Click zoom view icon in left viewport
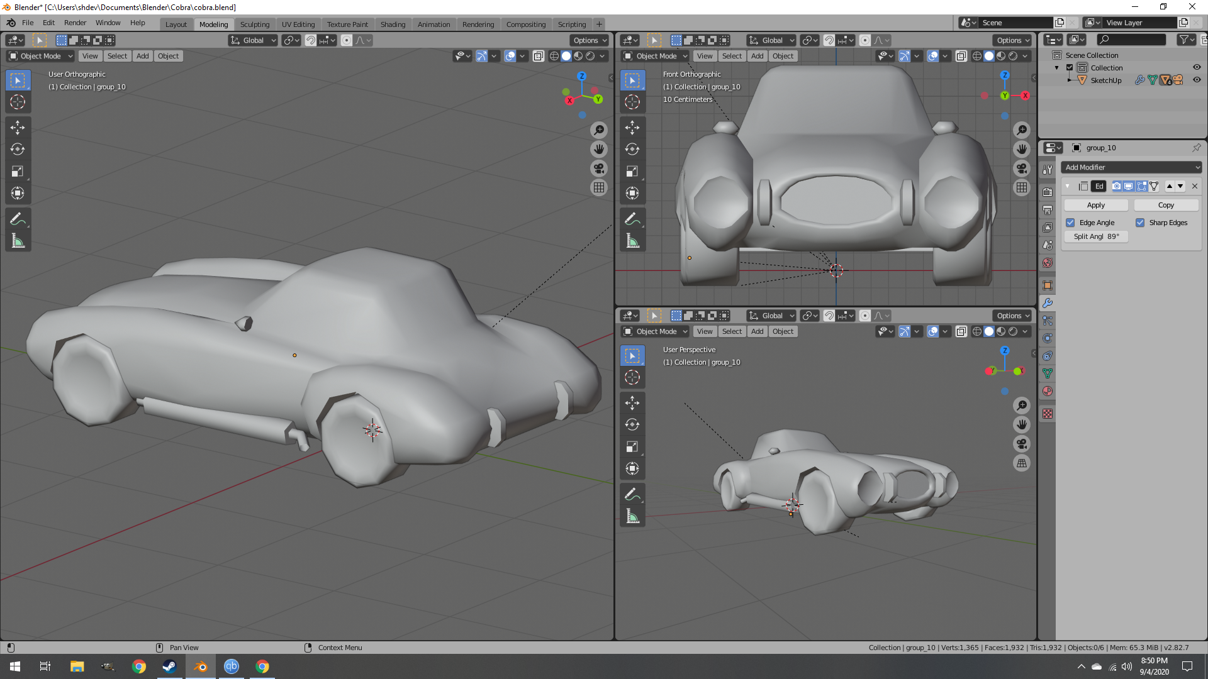The image size is (1208, 679). click(x=599, y=130)
